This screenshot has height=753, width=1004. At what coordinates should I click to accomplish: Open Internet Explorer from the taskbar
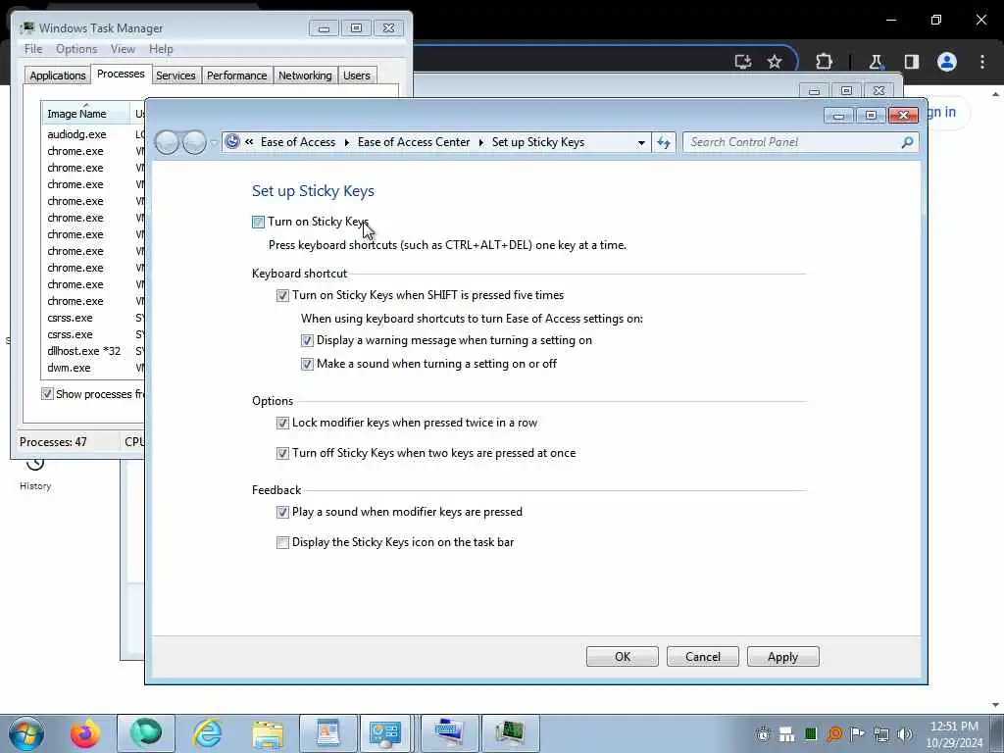[x=208, y=733]
